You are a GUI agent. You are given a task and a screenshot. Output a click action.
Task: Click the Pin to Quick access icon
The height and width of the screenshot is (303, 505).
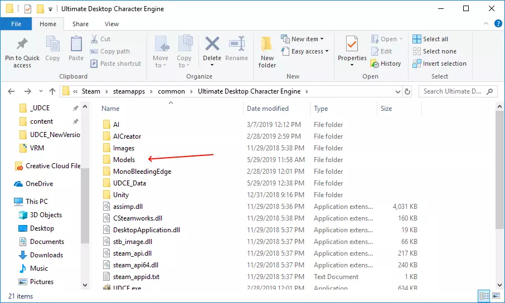(x=22, y=44)
